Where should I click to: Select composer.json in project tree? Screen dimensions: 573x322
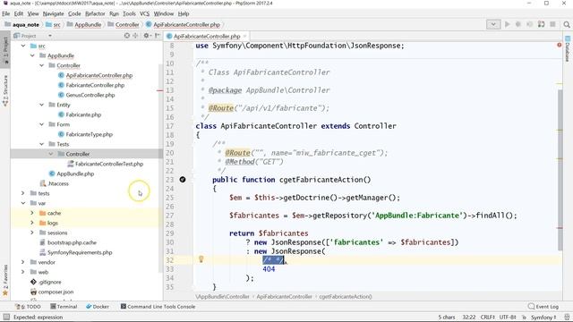[56, 292]
